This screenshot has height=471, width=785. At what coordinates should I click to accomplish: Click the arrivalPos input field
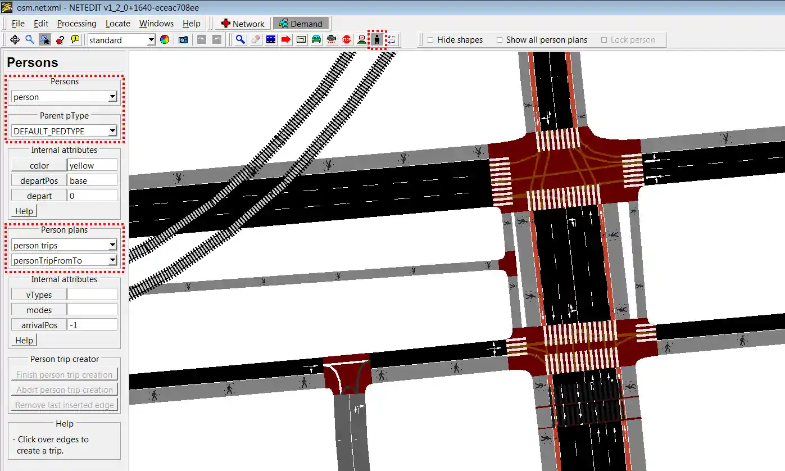(x=92, y=325)
